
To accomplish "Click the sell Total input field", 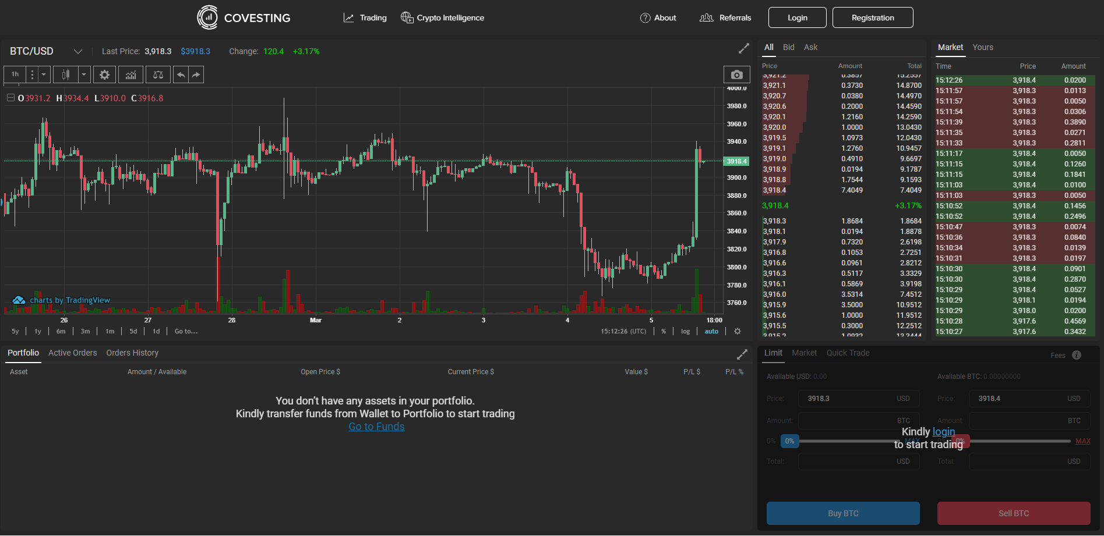I will pyautogui.click(x=1029, y=462).
